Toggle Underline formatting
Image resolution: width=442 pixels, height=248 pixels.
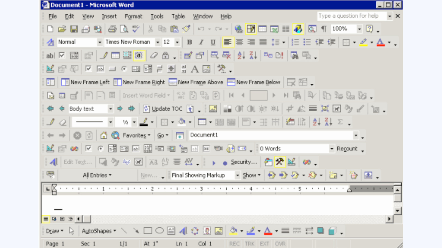point(213,42)
